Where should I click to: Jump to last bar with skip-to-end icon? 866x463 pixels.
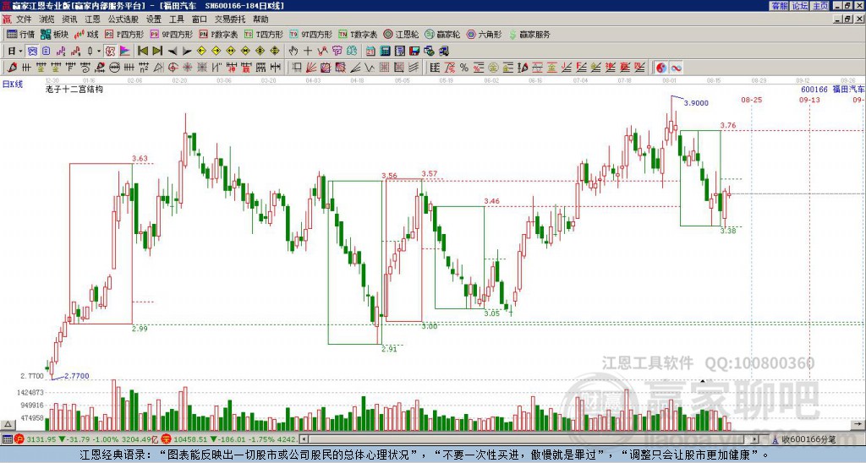point(157,52)
